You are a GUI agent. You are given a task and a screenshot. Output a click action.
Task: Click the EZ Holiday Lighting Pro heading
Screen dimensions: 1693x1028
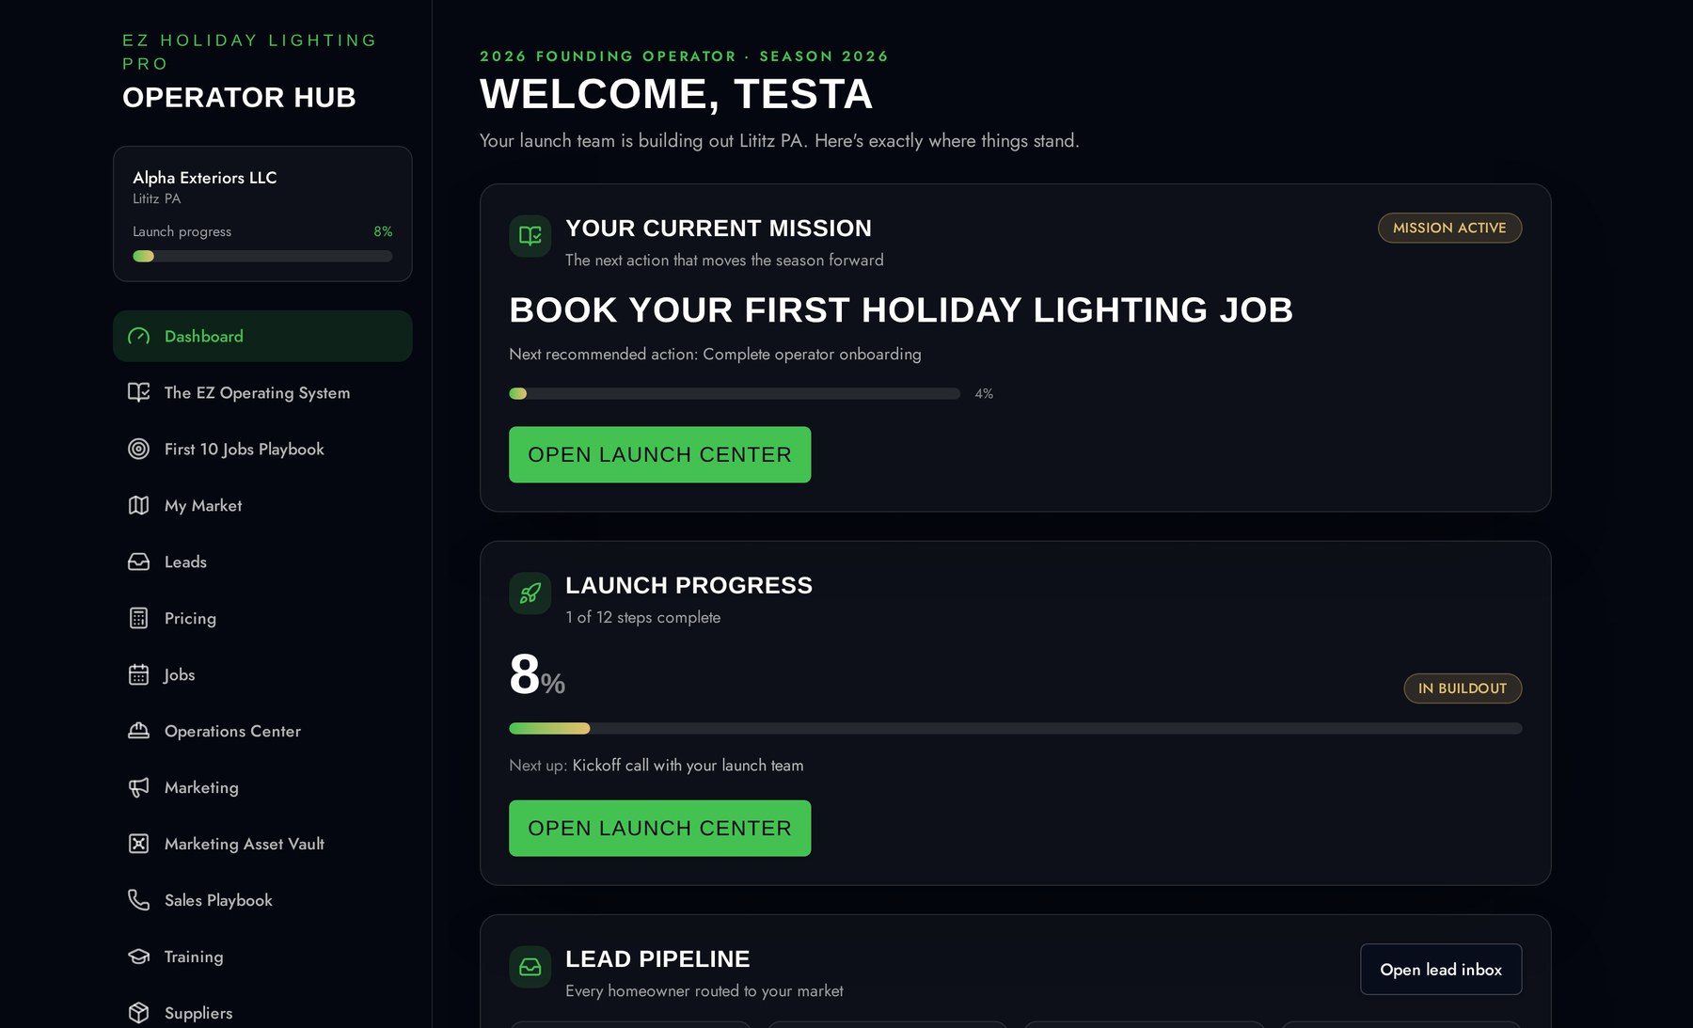[249, 52]
